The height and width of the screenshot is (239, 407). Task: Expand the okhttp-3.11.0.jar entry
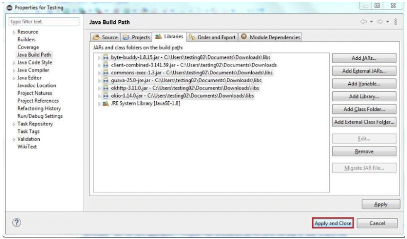[x=99, y=88]
